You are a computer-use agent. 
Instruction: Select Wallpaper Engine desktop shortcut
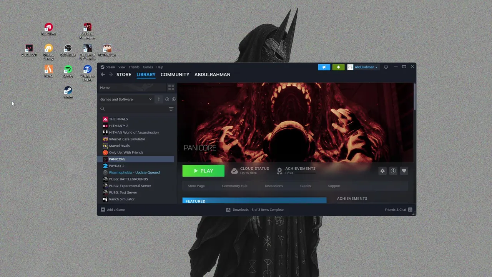(88, 73)
